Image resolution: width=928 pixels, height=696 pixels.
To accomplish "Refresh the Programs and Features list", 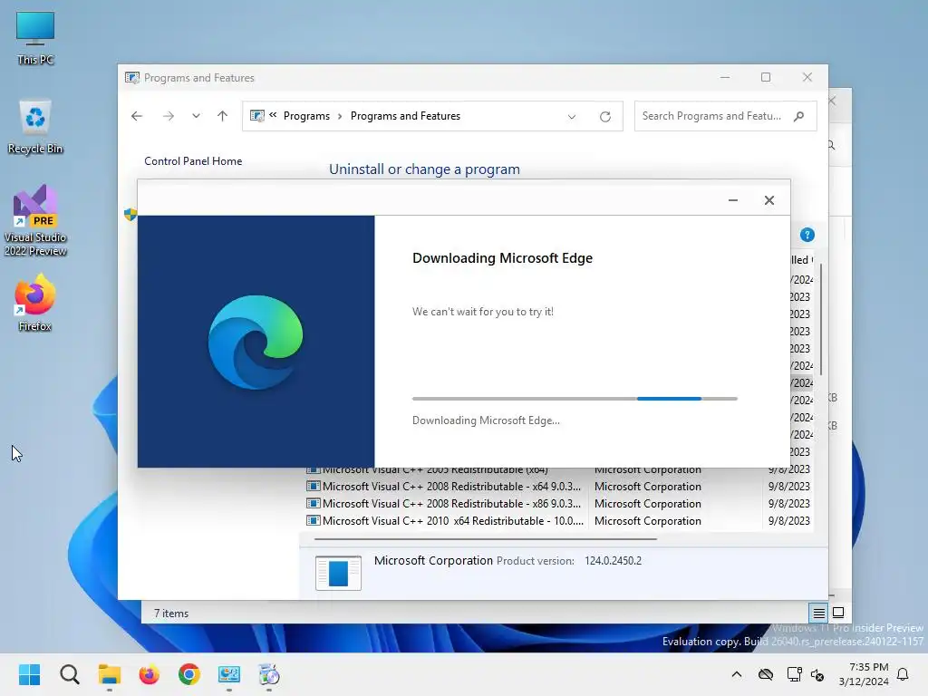I will click(604, 117).
